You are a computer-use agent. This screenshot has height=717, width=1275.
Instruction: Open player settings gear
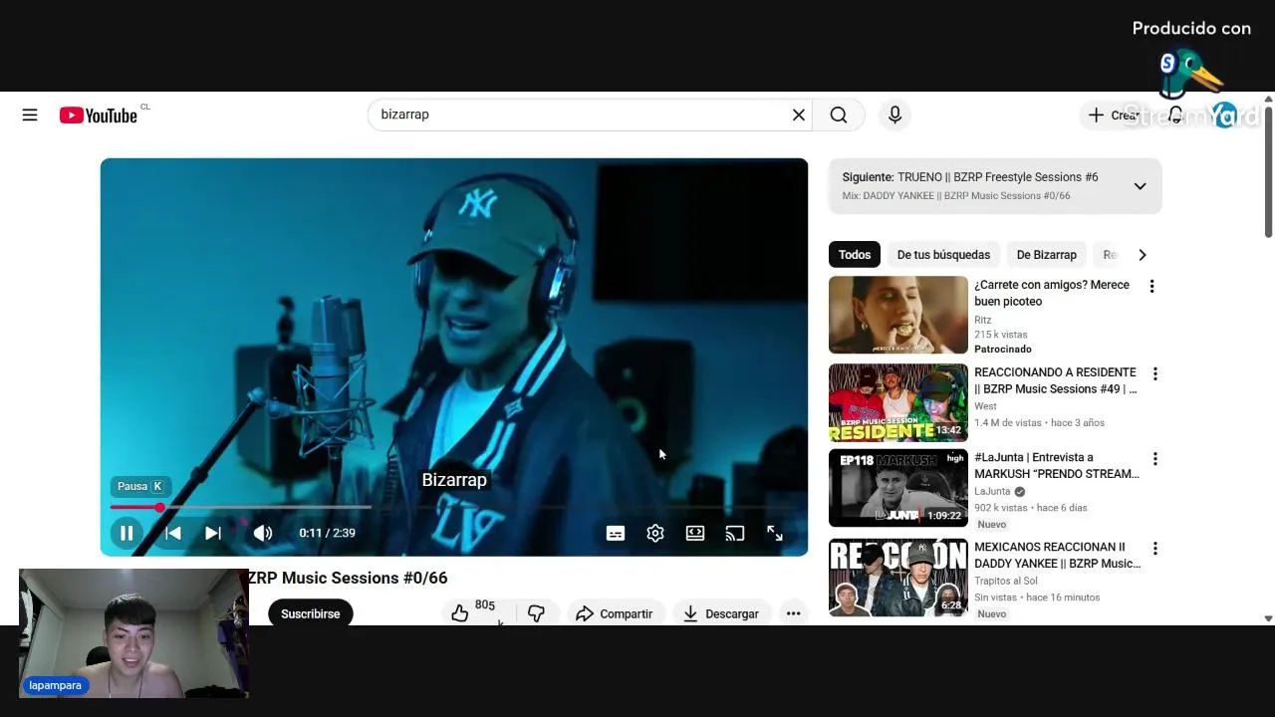(x=655, y=533)
